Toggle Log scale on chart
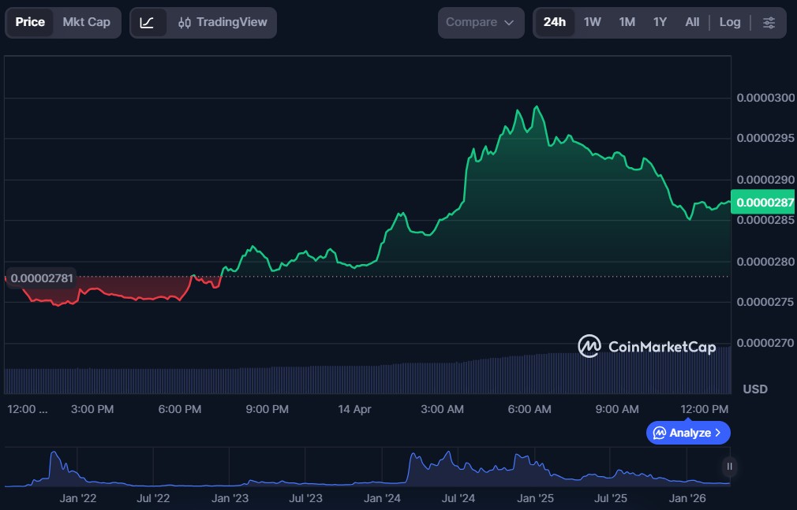The width and height of the screenshot is (797, 510). [730, 22]
